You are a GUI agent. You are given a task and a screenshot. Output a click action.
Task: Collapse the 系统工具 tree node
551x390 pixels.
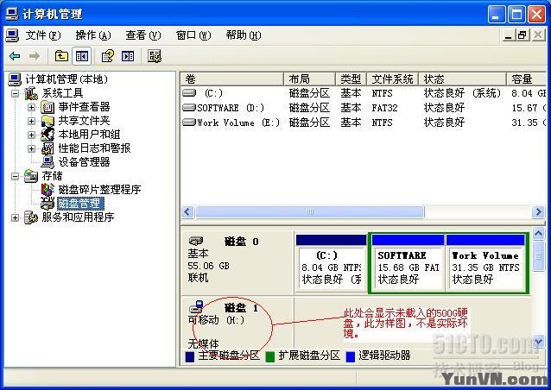click(x=15, y=93)
